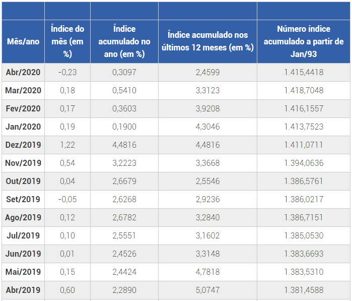This screenshot has width=352, height=301.
Task: Select the Out/2019 row label
Action: (23, 181)
